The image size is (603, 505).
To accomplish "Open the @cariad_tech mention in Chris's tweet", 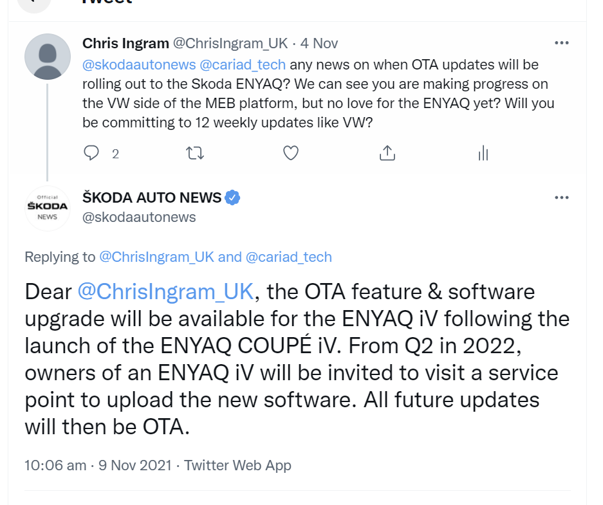I will pos(243,65).
